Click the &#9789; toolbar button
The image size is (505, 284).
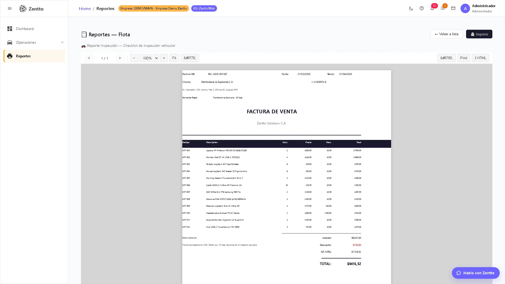tap(446, 58)
